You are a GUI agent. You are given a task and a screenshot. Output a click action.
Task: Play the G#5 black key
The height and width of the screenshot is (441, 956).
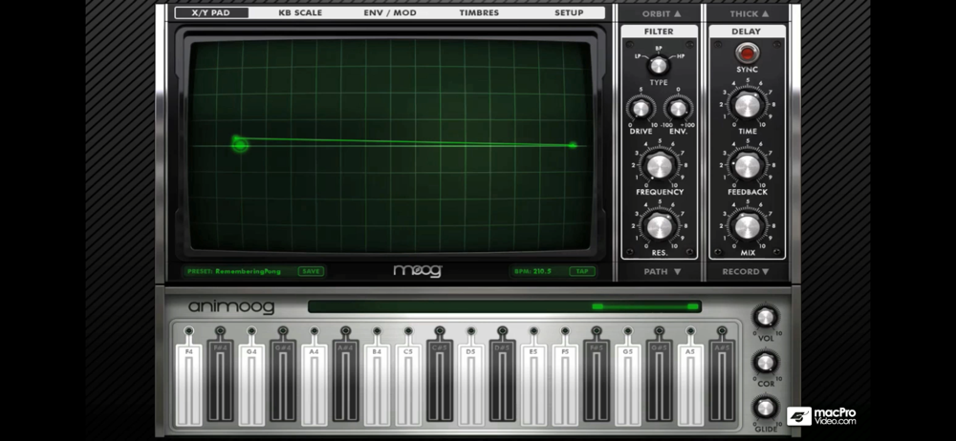tap(659, 380)
